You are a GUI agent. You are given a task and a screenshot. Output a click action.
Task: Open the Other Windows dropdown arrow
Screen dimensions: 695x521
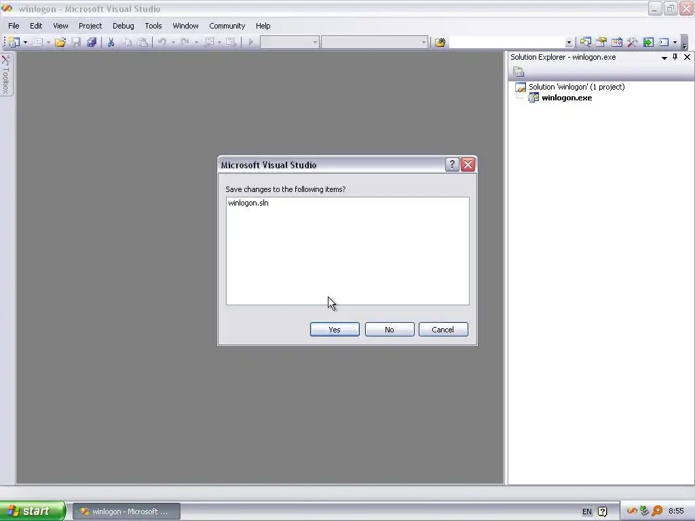[675, 43]
